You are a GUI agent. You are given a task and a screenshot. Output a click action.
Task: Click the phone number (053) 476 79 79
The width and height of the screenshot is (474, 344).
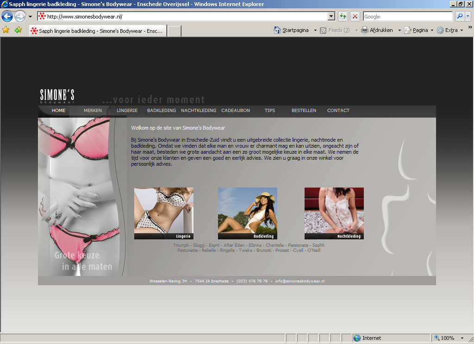click(x=252, y=281)
